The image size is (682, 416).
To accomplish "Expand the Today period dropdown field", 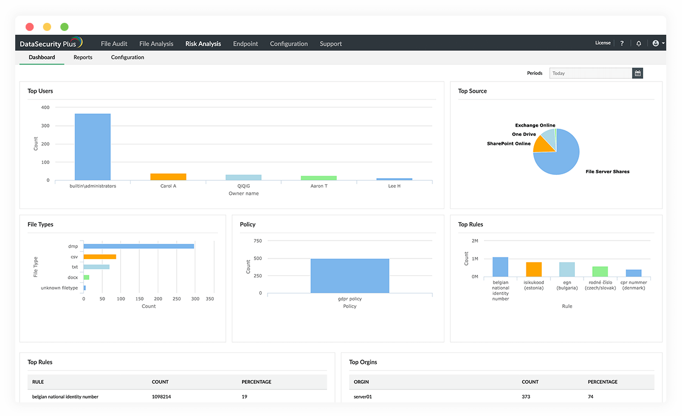I will tap(591, 73).
